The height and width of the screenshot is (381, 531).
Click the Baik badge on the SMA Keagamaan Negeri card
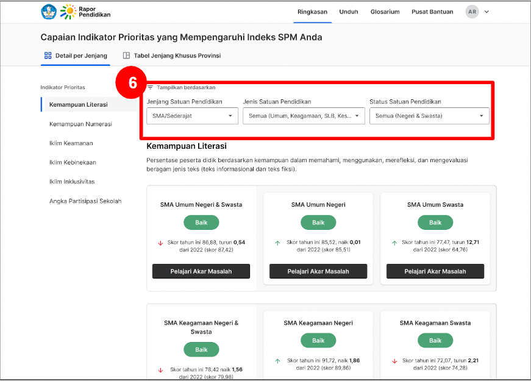[x=318, y=340]
